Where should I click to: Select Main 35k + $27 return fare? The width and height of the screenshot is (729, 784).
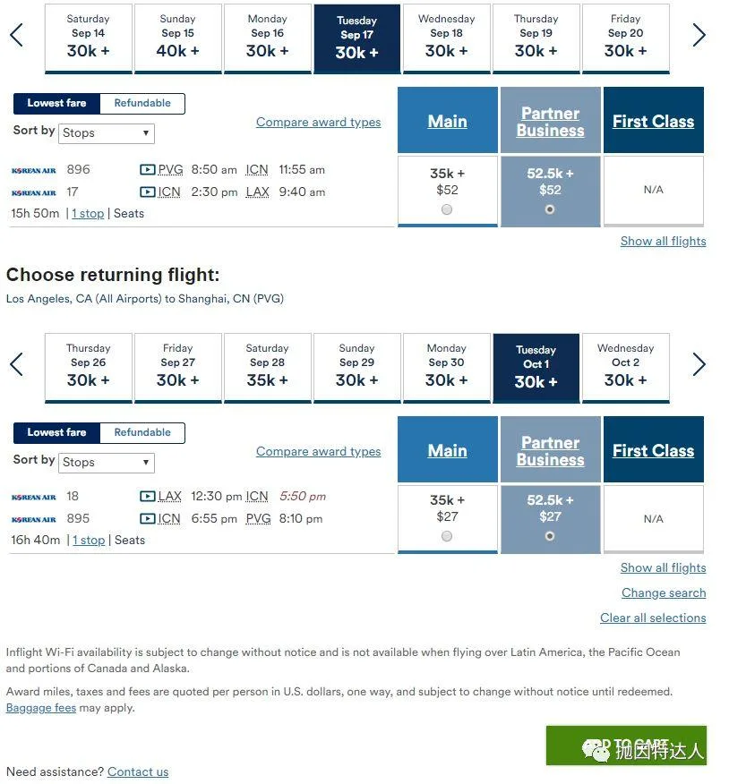coord(447,536)
